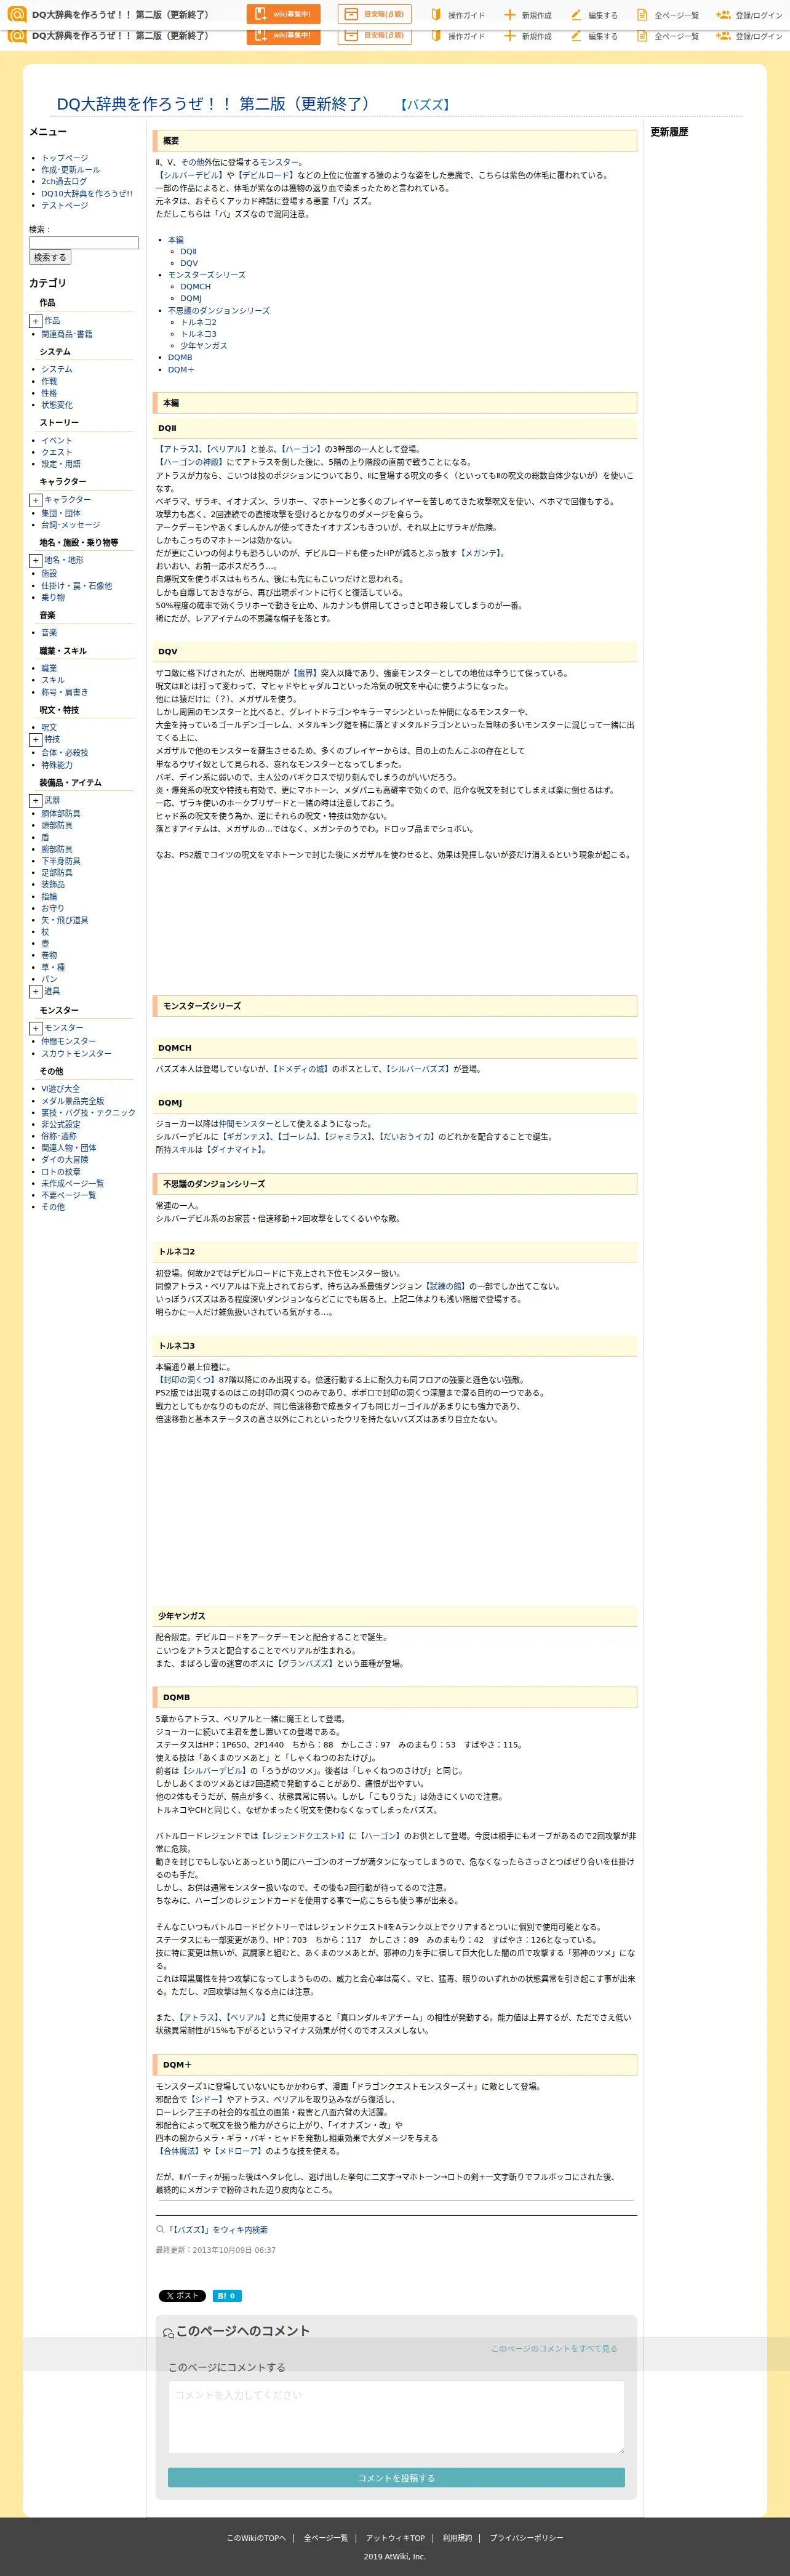Open 関連商品･書籍 category link

tap(66, 334)
